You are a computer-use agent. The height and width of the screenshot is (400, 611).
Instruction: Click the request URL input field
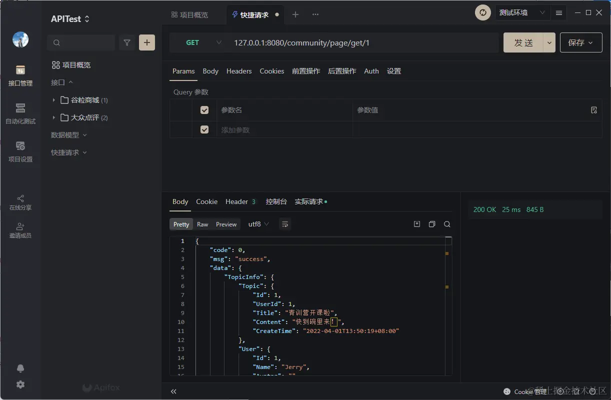[360, 43]
